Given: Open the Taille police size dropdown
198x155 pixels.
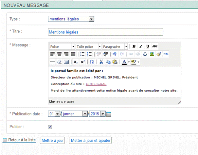Looking at the screenshot, I should 88,46.
